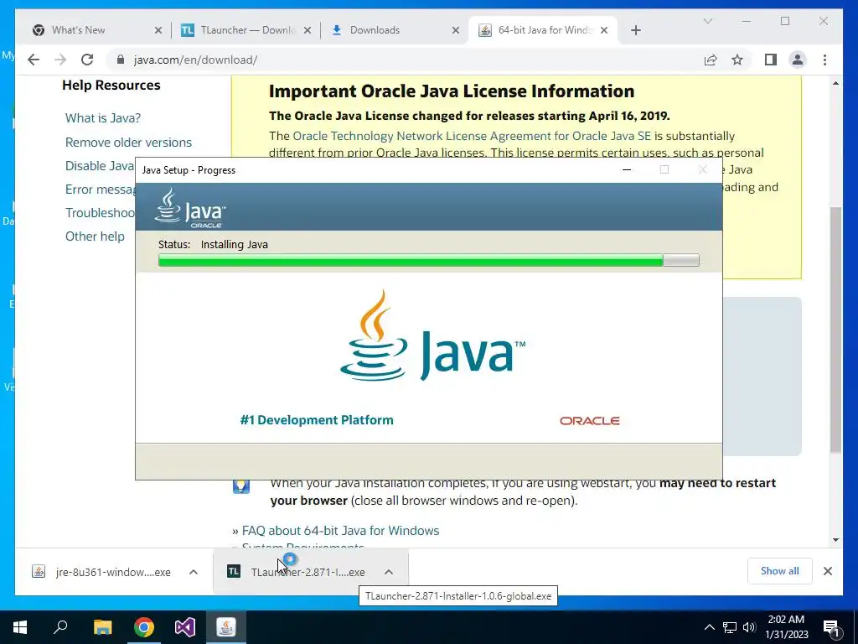Viewport: 858px width, 644px height.
Task: Open Chrome three-dot menu
Action: [x=824, y=60]
